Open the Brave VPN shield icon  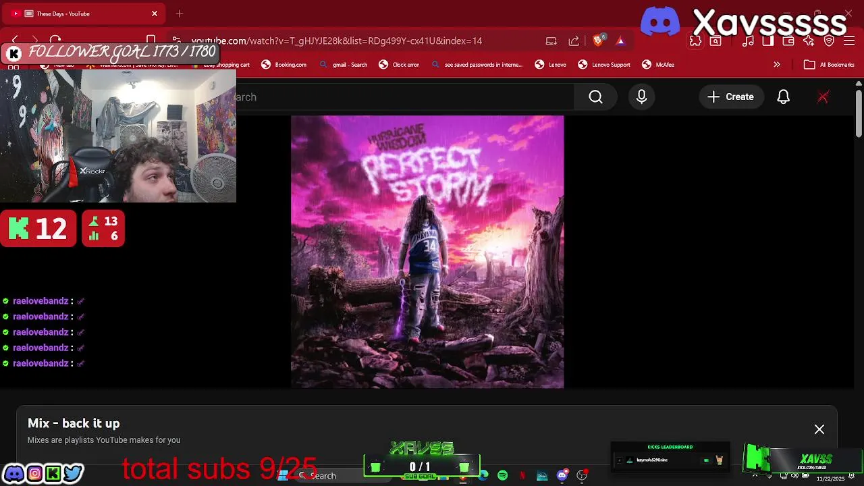click(x=829, y=41)
